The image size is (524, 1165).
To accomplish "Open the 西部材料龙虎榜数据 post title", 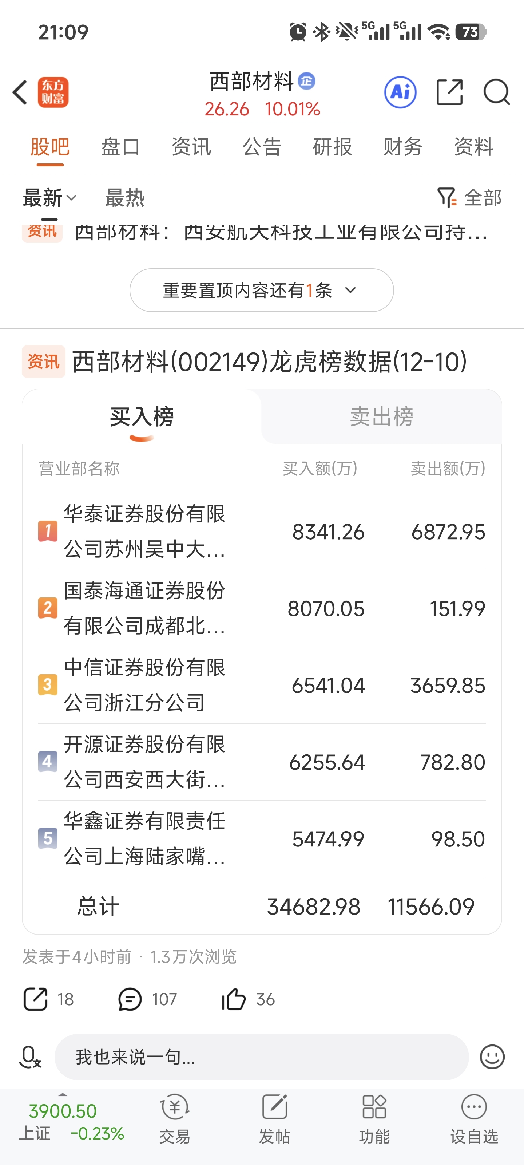I will 270,362.
